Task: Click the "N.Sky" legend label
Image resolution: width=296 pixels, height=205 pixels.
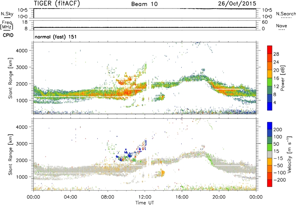Action: (7, 14)
